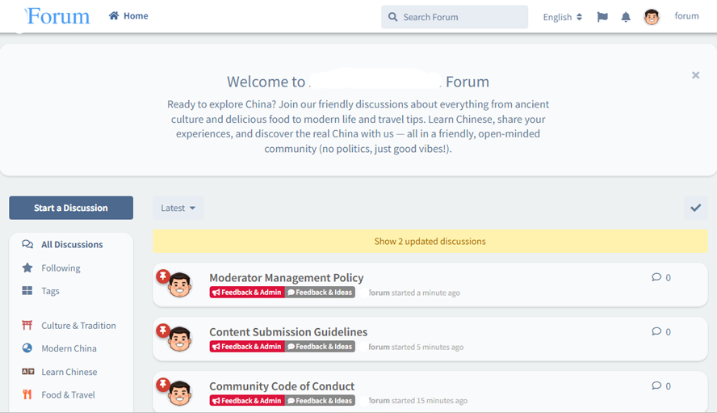717x413 pixels.
Task: Open Moderator Management Policy discussion
Action: click(x=286, y=277)
